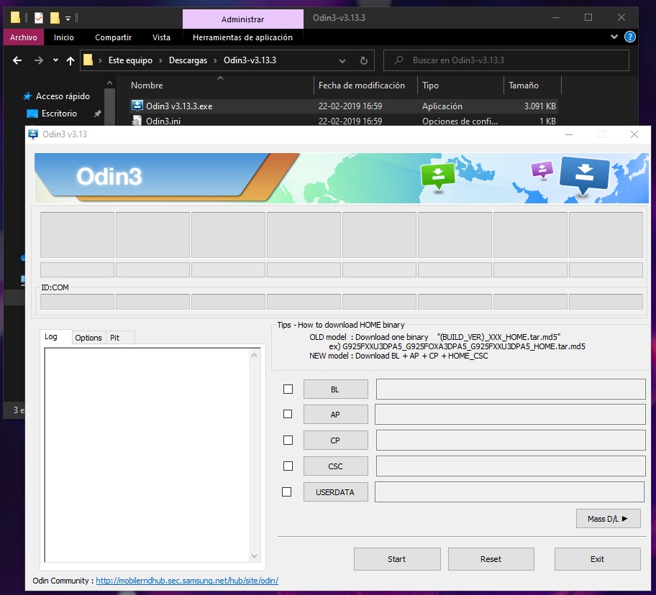656x595 pixels.
Task: Enable the BL checkbox
Action: (288, 389)
